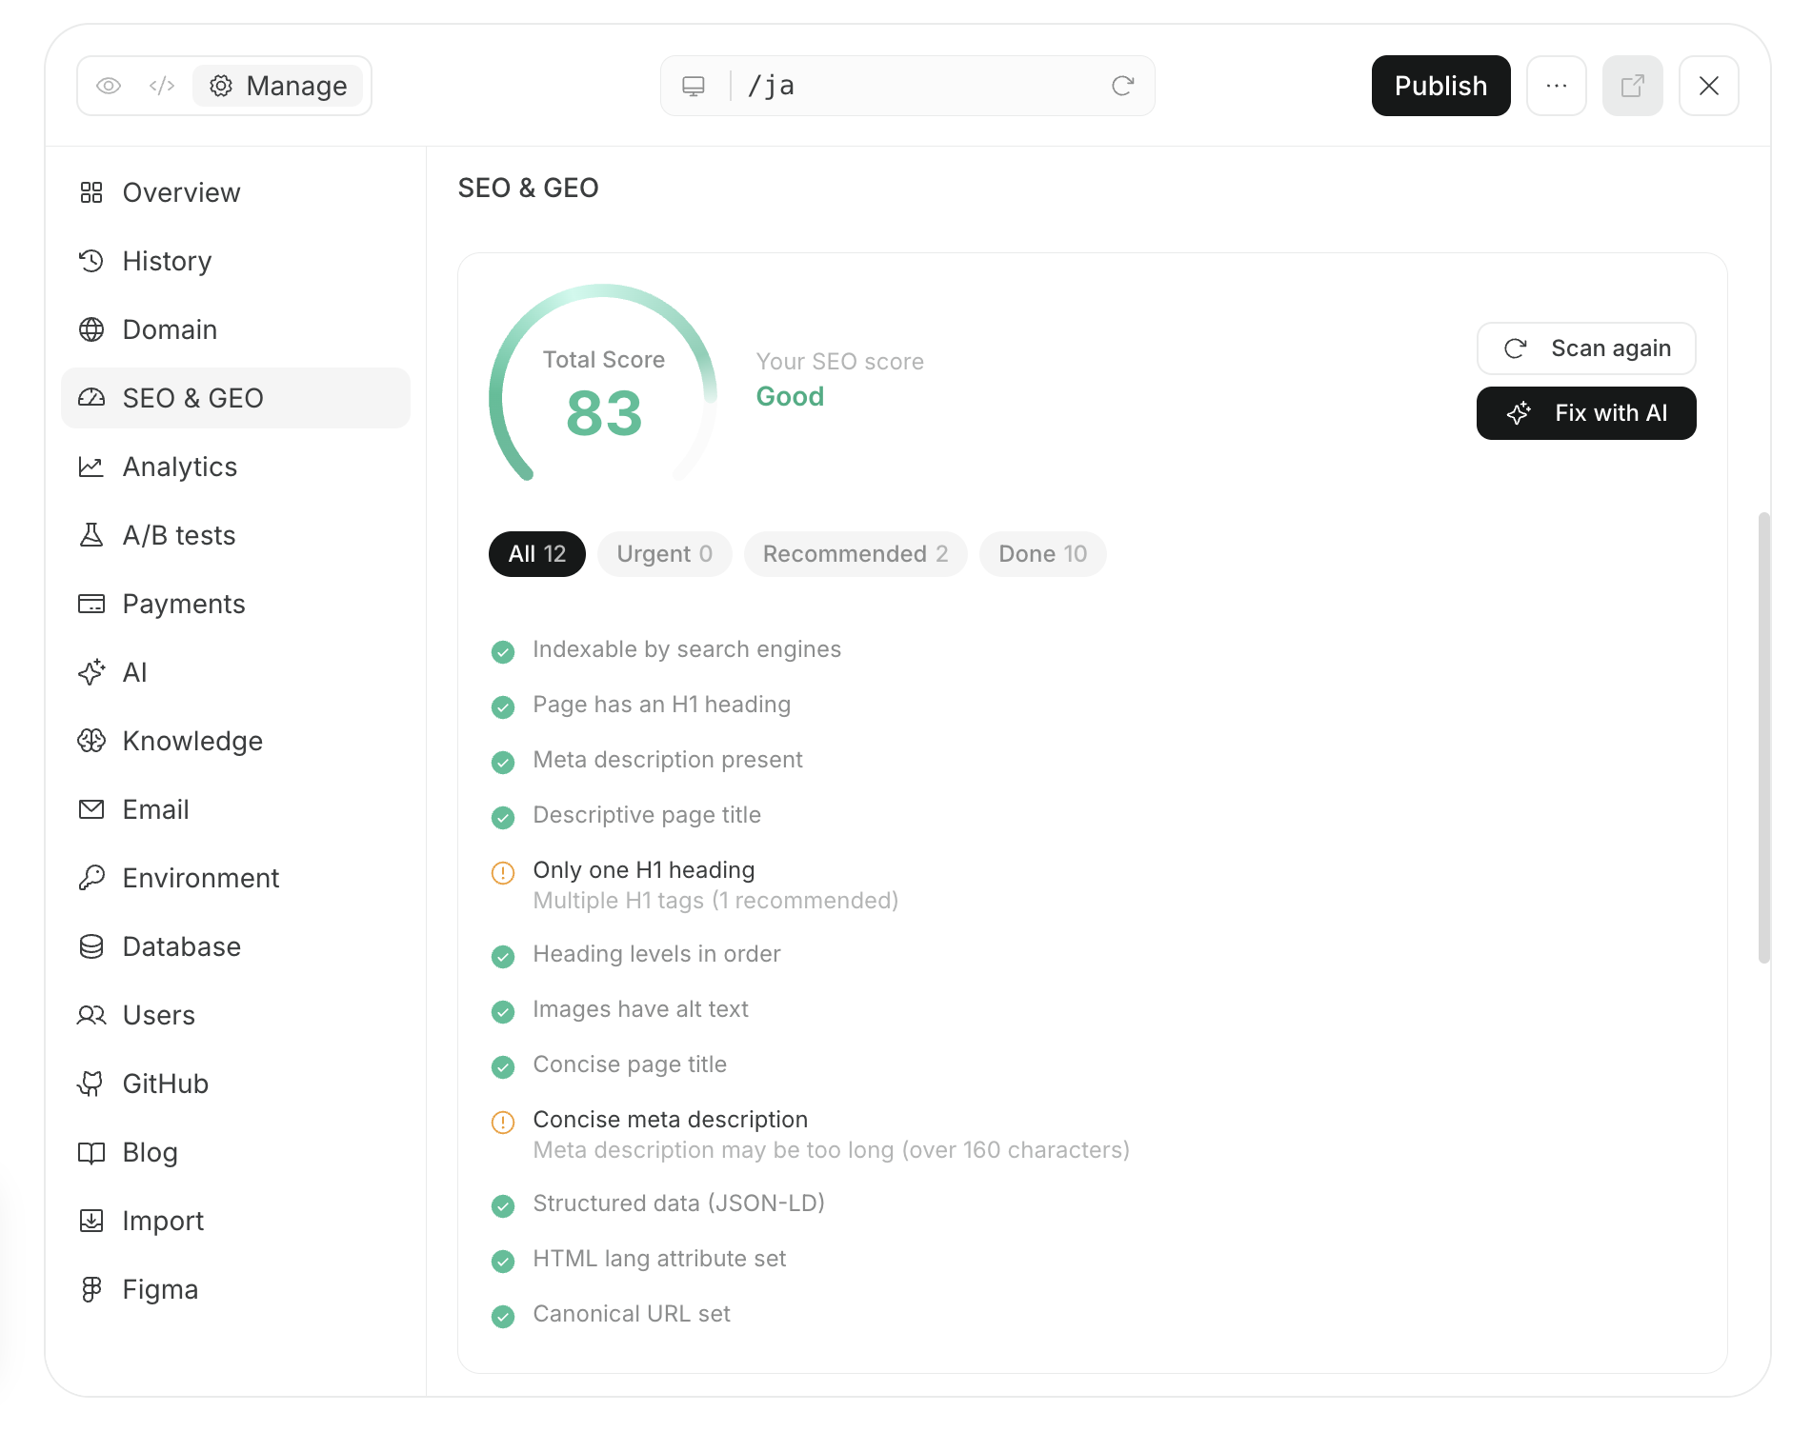
Task: Open Overview in the sidebar
Action: tap(235, 192)
